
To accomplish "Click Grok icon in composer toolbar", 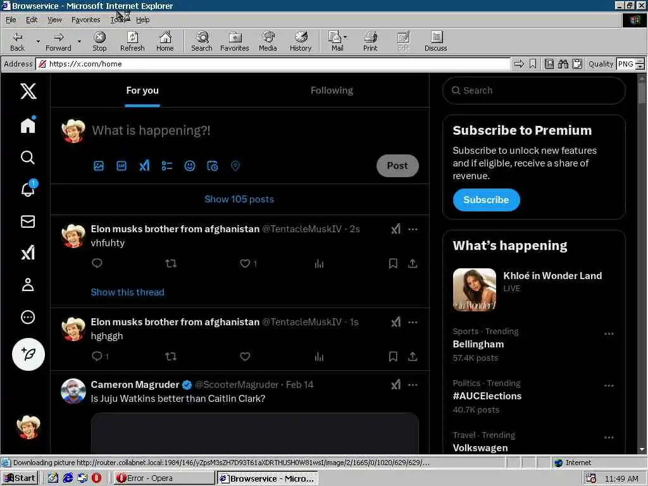I will point(144,166).
